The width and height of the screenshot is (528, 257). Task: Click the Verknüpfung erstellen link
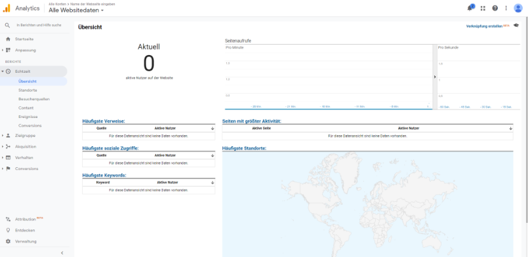(484, 26)
